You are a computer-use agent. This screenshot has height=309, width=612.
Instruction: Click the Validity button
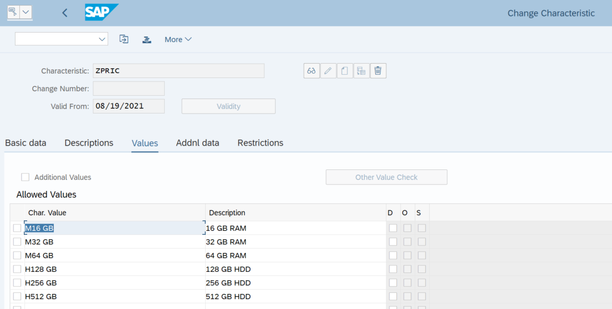228,106
